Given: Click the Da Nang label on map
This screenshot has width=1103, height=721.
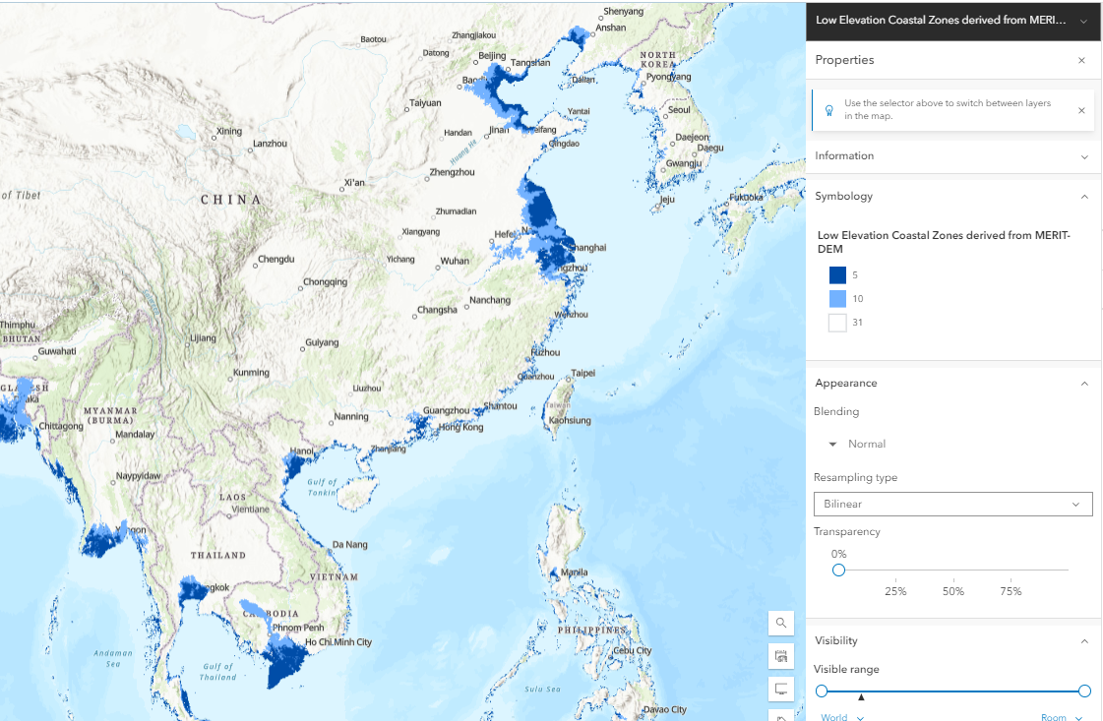Looking at the screenshot, I should coord(349,545).
